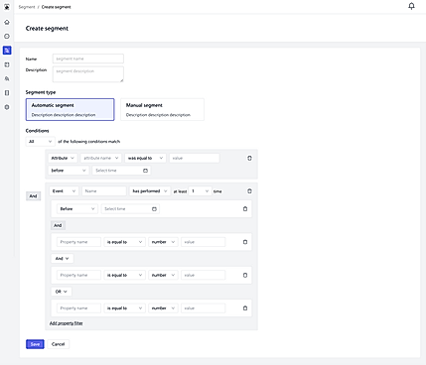
Task: Focus the segment description textarea
Action: 88,74
